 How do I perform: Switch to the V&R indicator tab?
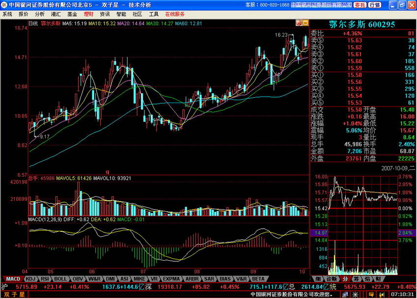[241, 279]
